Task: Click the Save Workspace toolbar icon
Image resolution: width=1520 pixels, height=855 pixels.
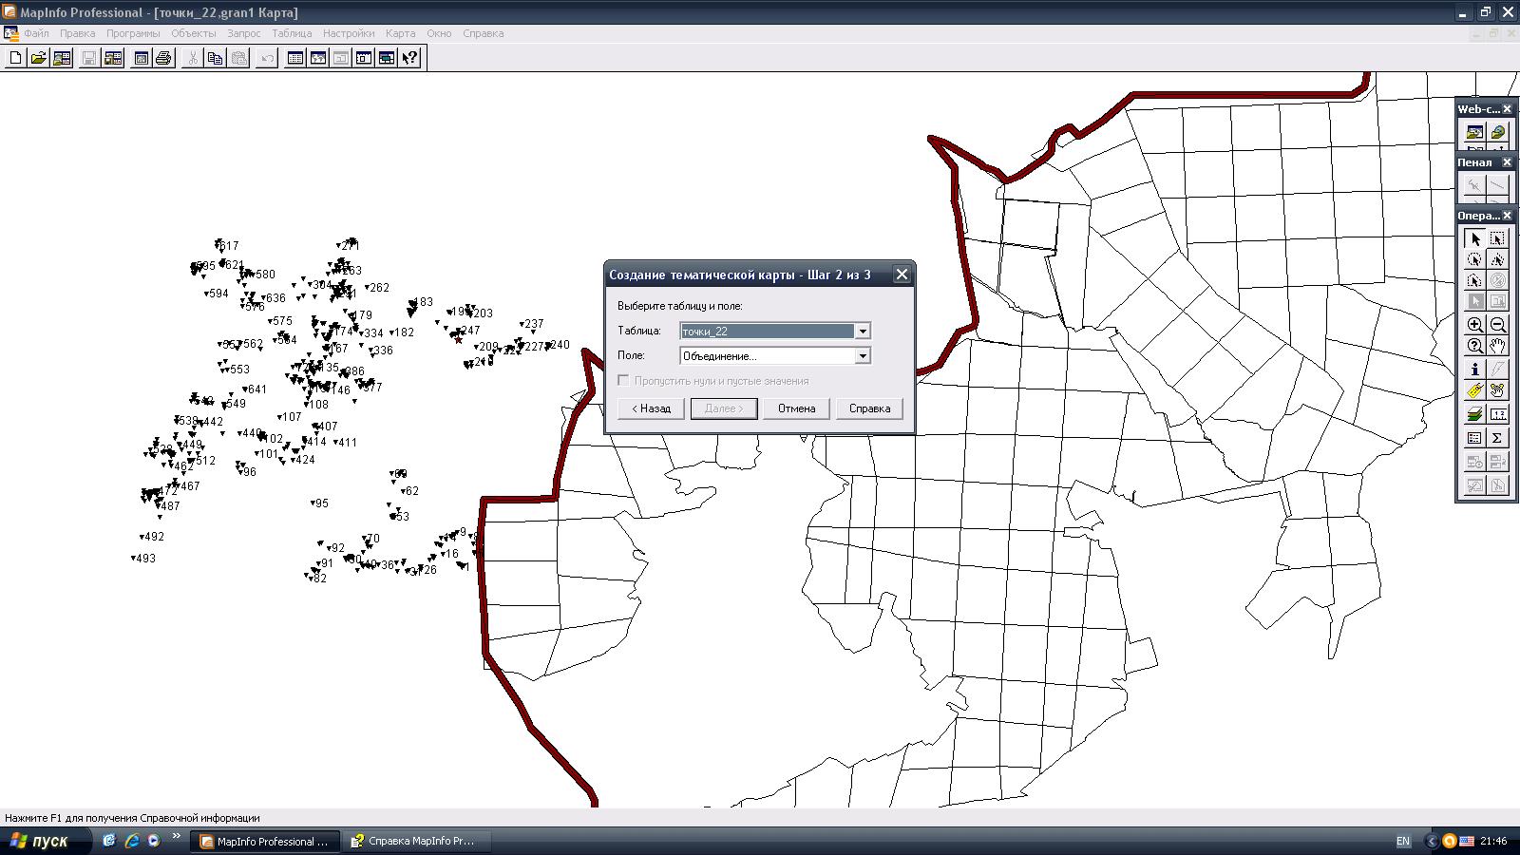Action: click(113, 58)
